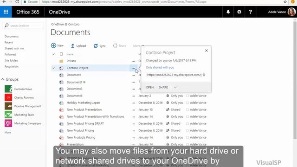Copy link icon in Contoso Project popup

coord(204,75)
